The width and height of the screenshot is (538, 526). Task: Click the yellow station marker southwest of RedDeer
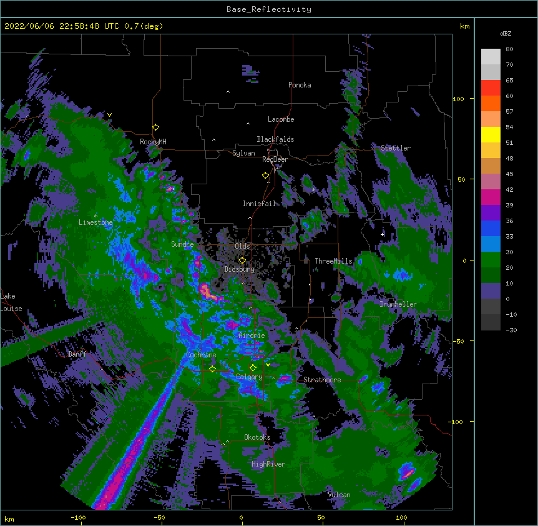(x=266, y=176)
